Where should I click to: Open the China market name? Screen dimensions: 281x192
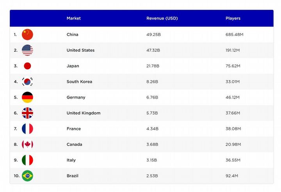click(x=73, y=34)
